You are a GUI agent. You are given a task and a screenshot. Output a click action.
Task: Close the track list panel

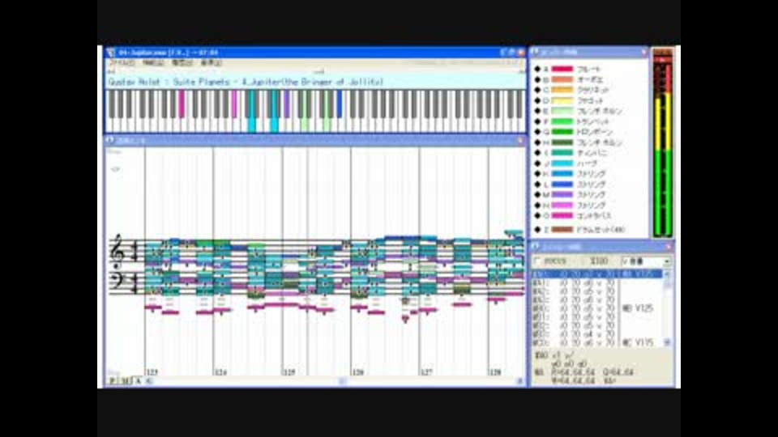click(644, 52)
